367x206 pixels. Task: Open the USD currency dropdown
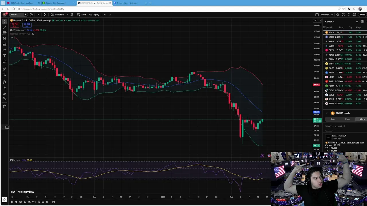click(317, 20)
